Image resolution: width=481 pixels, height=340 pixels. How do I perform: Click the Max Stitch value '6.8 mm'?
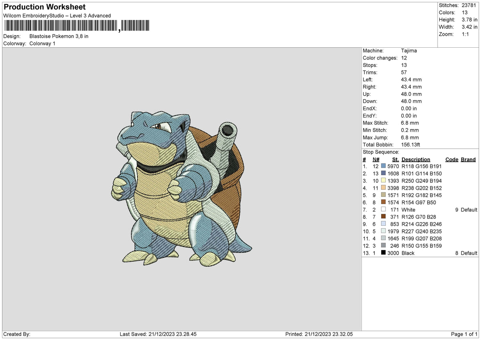(x=410, y=123)
